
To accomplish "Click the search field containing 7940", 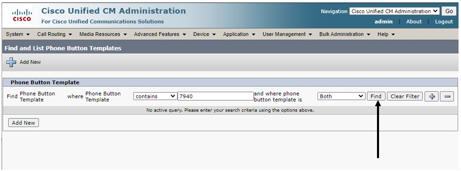I will point(216,96).
